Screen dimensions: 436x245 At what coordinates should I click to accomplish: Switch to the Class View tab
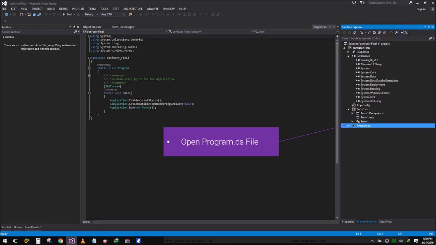tap(386, 222)
